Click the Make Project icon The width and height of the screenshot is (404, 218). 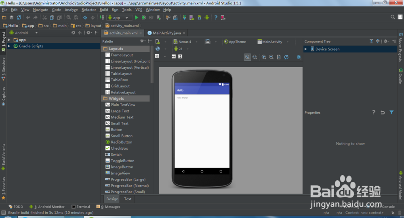click(x=102, y=17)
